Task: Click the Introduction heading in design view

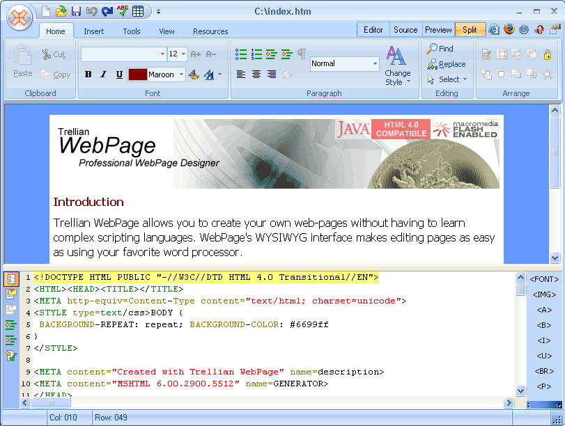Action: tap(88, 202)
